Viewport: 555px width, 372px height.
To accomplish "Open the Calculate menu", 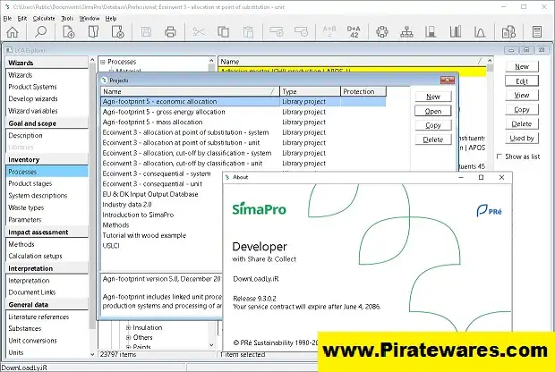I will click(43, 18).
